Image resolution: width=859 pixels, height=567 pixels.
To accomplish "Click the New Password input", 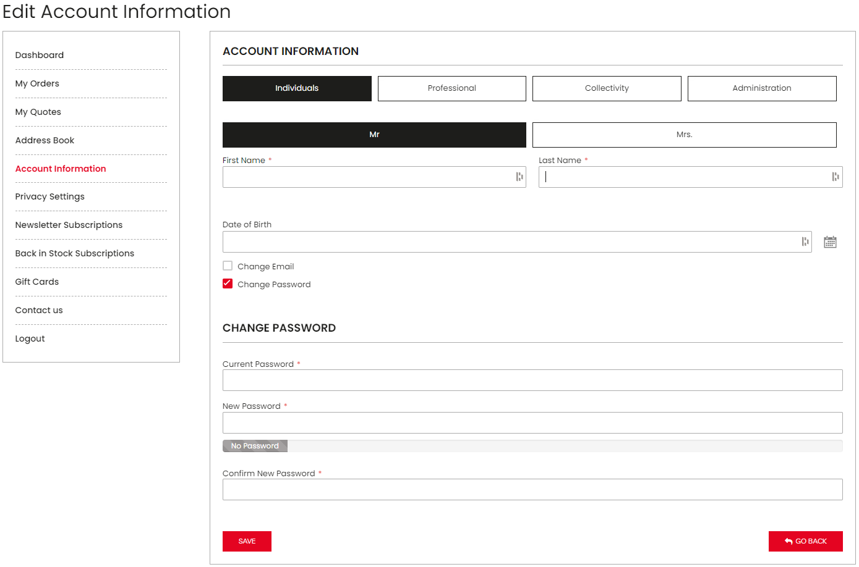I will (532, 423).
